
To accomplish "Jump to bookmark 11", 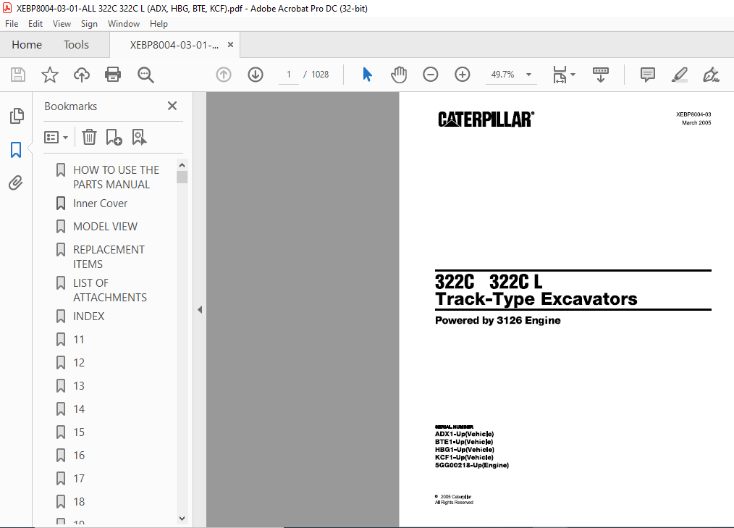I will (x=79, y=340).
